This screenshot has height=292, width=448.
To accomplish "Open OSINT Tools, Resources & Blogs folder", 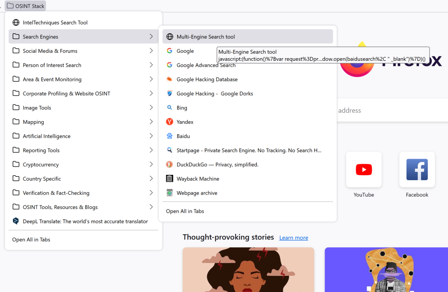I will pos(84,207).
